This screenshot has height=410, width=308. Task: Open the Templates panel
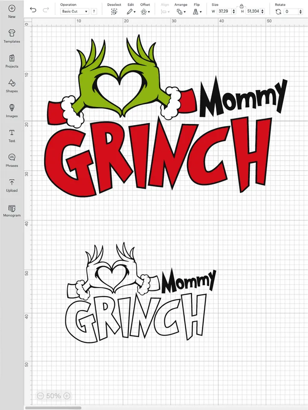click(12, 33)
